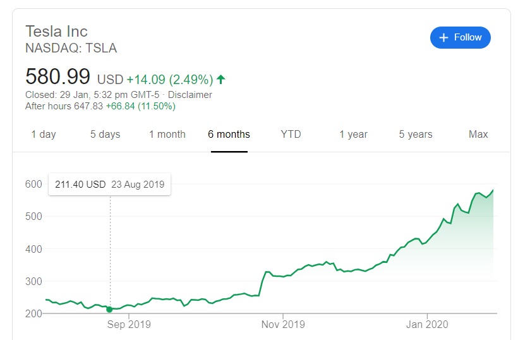Click the Nov 2019 axis label
The height and width of the screenshot is (340, 518).
click(x=283, y=325)
